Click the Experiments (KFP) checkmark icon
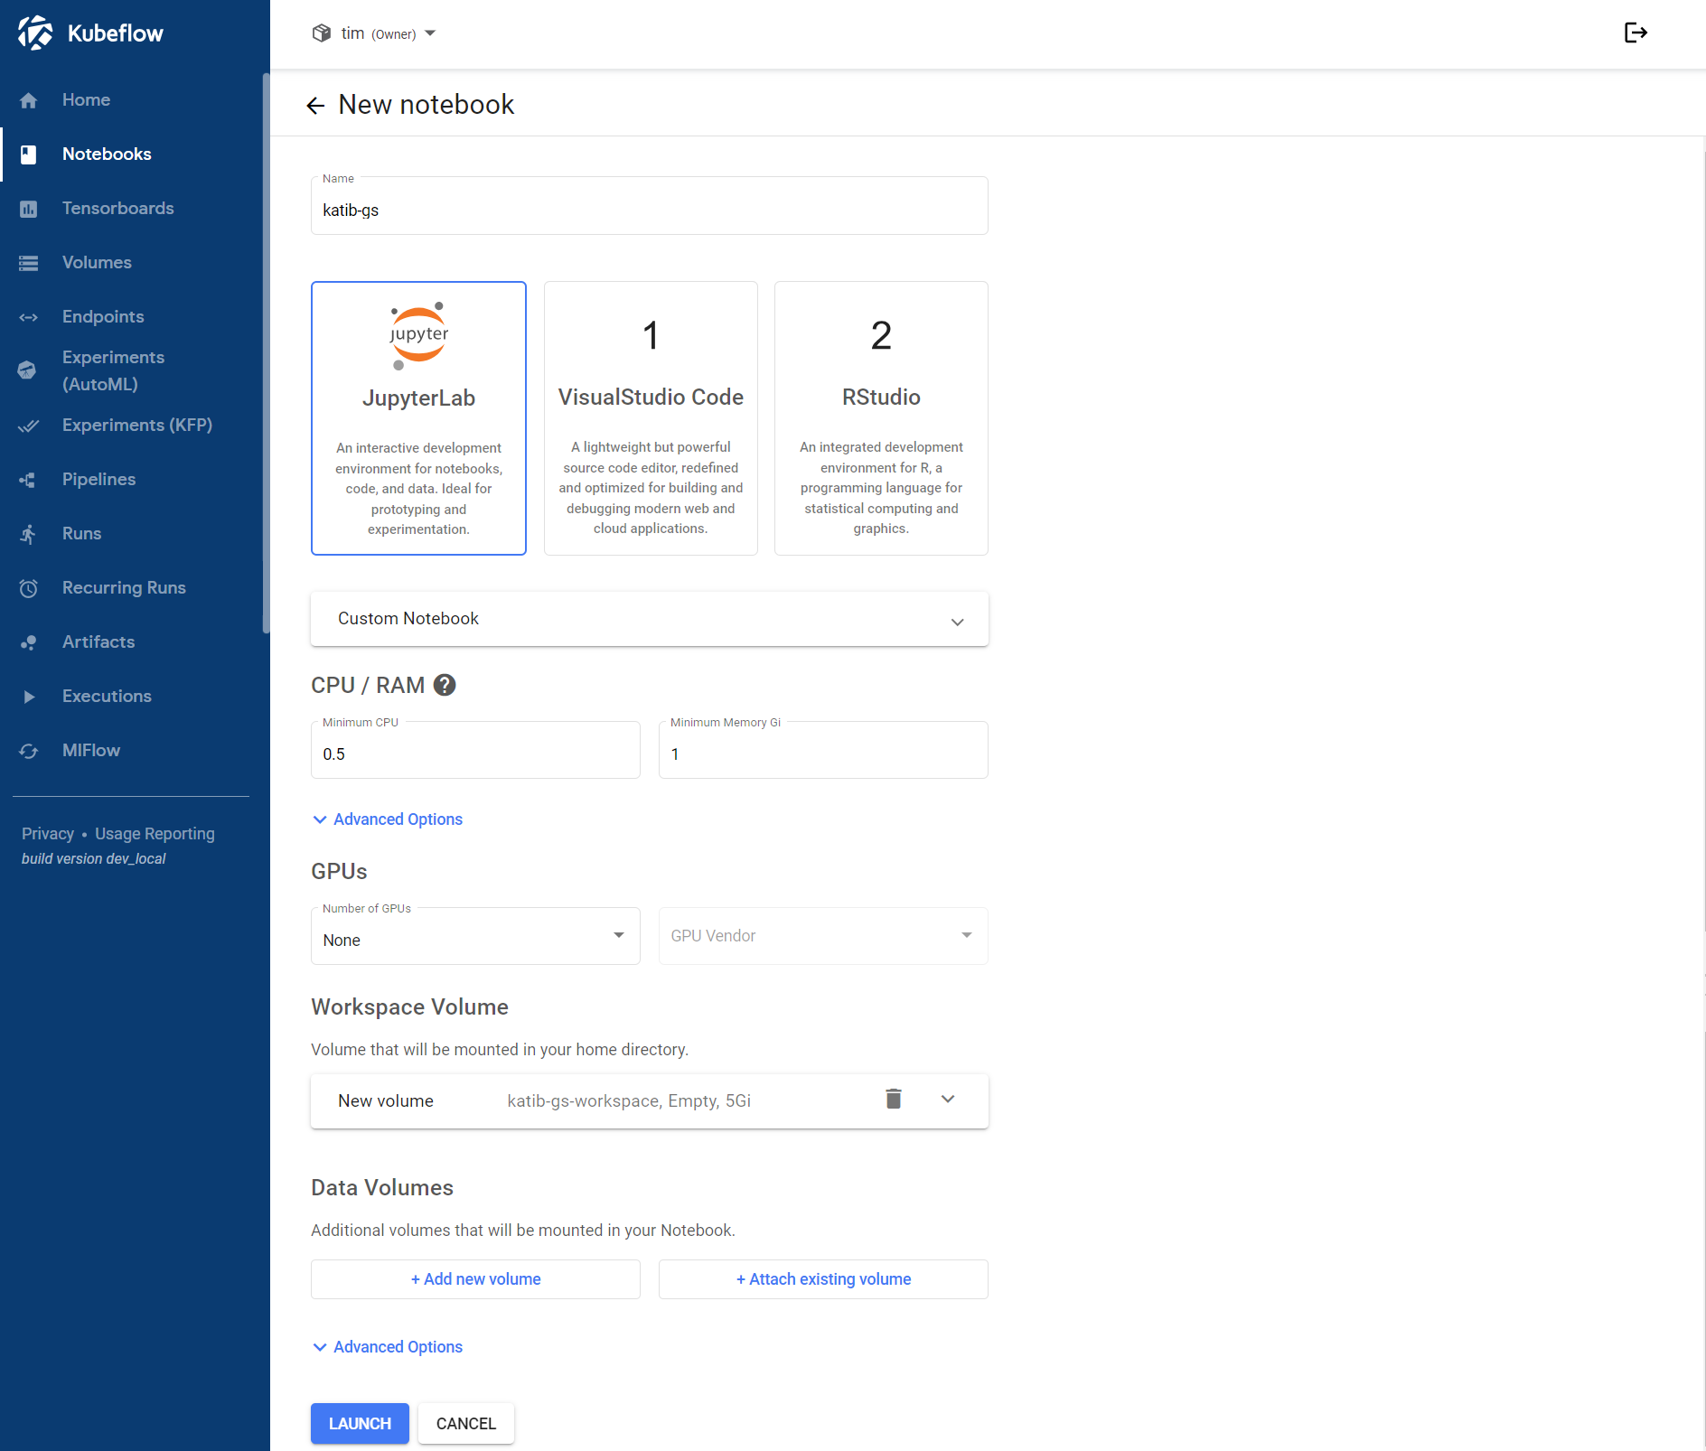Screen dimensions: 1706x1451 pyautogui.click(x=29, y=426)
